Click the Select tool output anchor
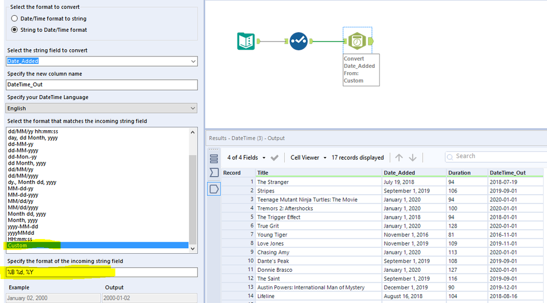 (x=311, y=41)
